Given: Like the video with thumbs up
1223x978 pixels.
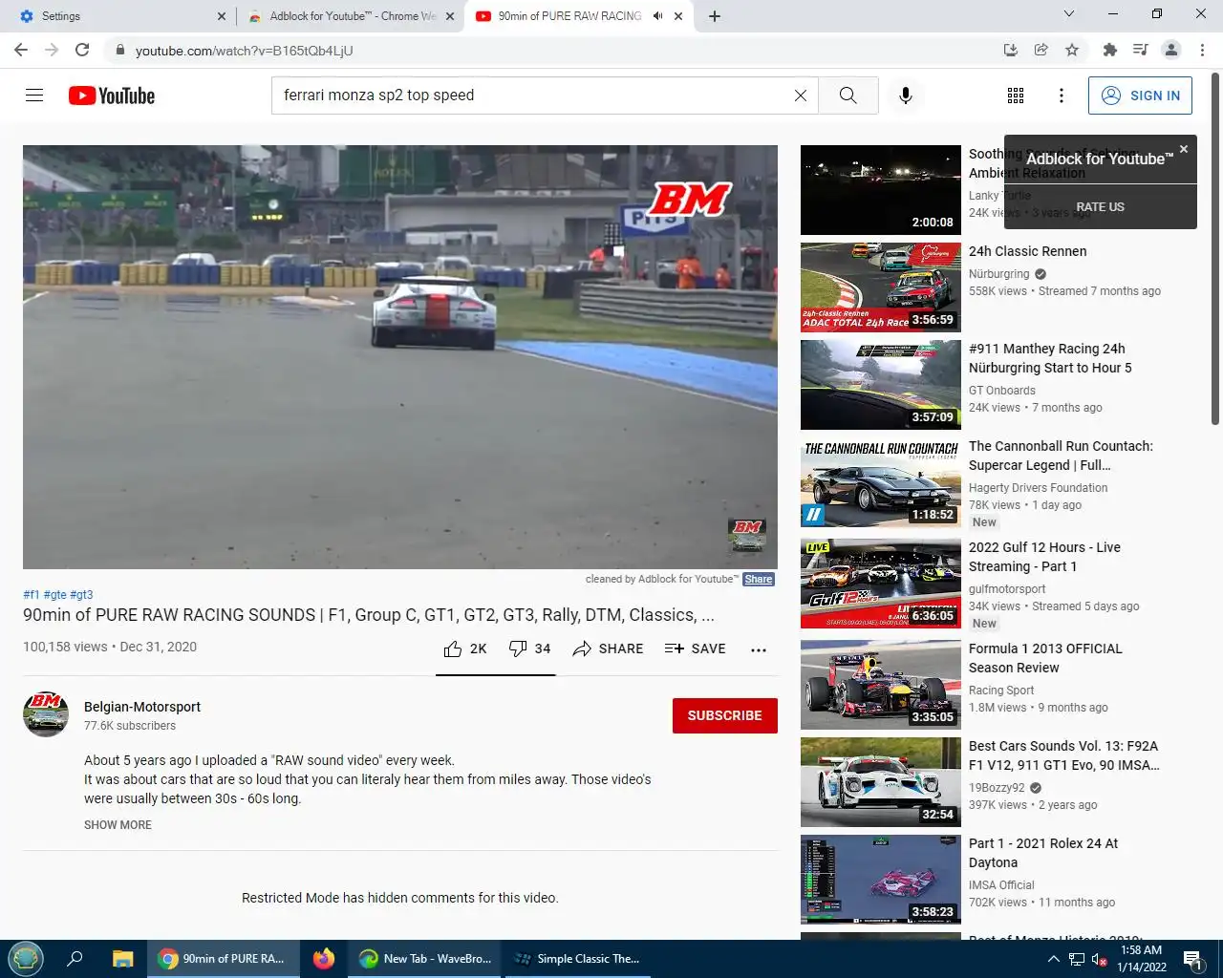Looking at the screenshot, I should pos(465,648).
